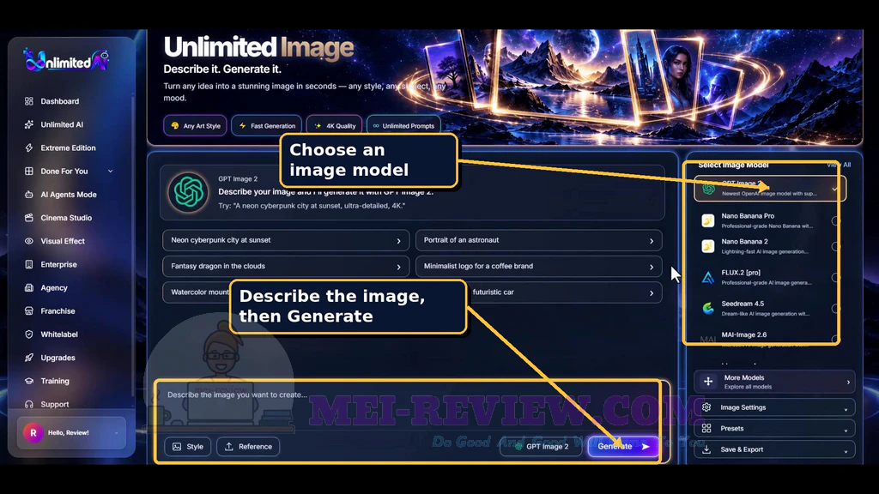Click the Generate button
Viewport: 879px width, 494px height.
623,446
